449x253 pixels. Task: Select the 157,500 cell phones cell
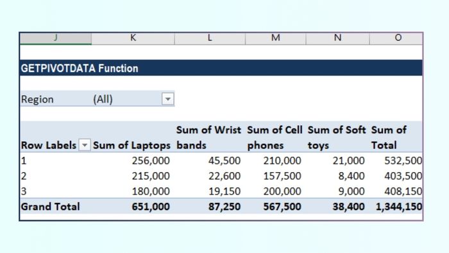click(275, 176)
